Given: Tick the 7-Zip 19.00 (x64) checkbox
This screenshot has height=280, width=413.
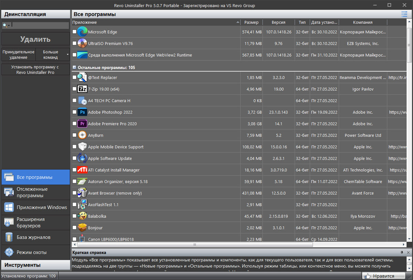Looking at the screenshot, I should pos(74,89).
